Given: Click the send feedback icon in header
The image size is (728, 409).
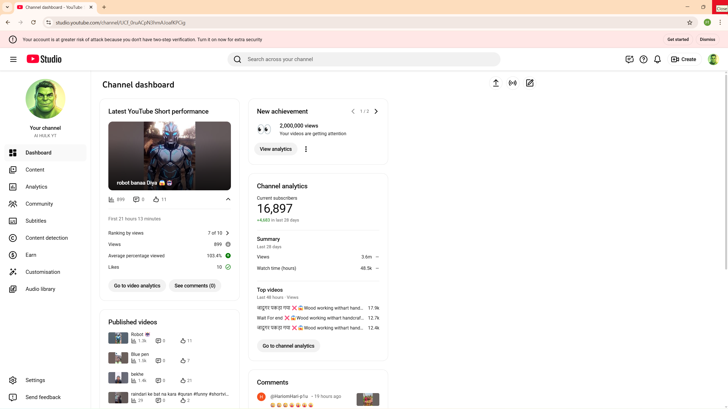Looking at the screenshot, I should 629,59.
